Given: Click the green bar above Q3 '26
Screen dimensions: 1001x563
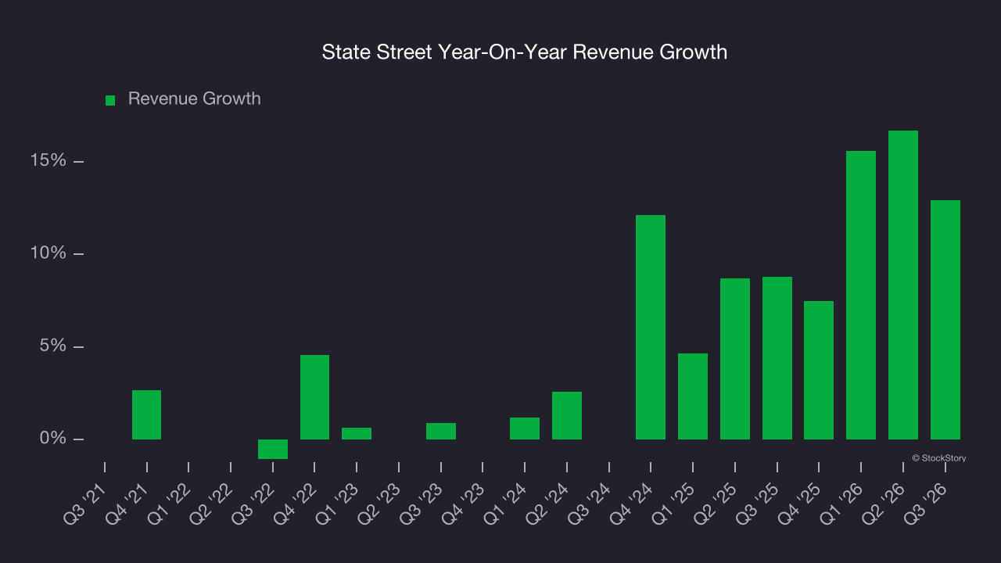Looking at the screenshot, I should tap(945, 320).
